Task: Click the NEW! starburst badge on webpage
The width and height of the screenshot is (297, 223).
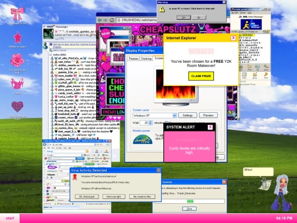Action: 106,34
